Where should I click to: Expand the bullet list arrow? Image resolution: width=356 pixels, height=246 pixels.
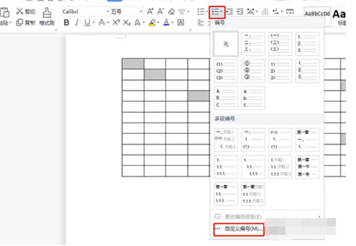pos(207,12)
